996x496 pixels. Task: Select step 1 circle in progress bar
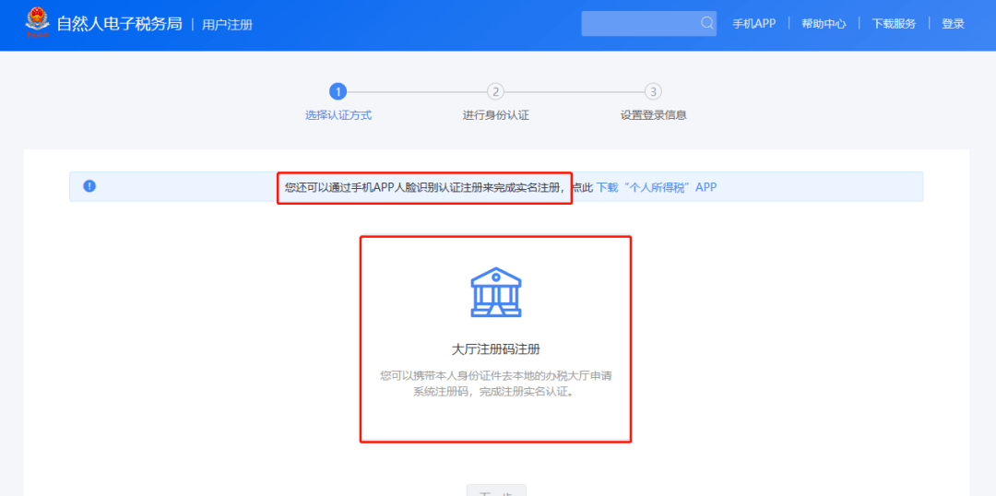(338, 91)
